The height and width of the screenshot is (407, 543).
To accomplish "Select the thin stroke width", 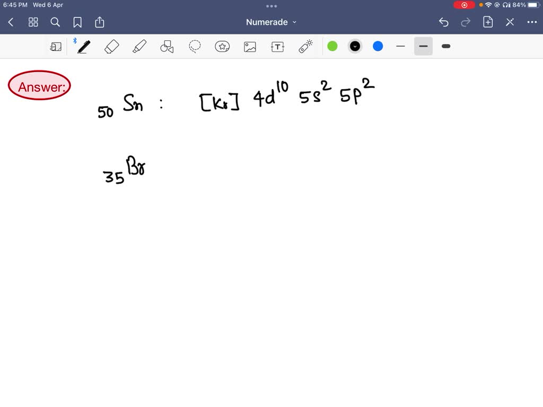I will coord(400,46).
